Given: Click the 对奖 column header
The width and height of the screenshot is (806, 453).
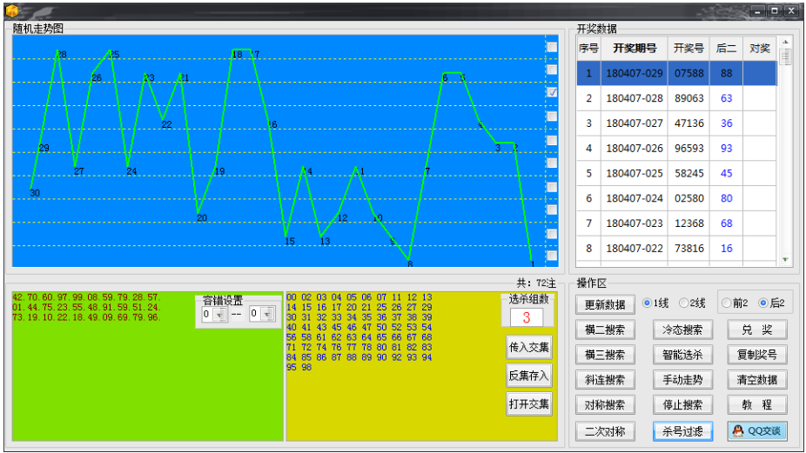Looking at the screenshot, I should pyautogui.click(x=759, y=49).
